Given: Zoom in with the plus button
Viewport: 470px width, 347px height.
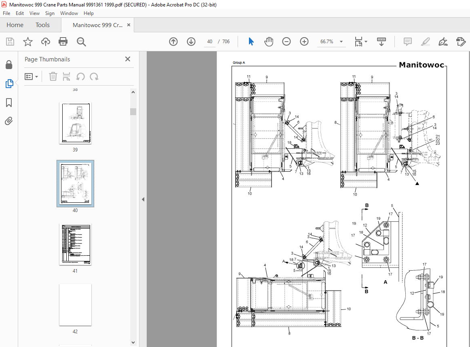Looking at the screenshot, I should point(304,42).
